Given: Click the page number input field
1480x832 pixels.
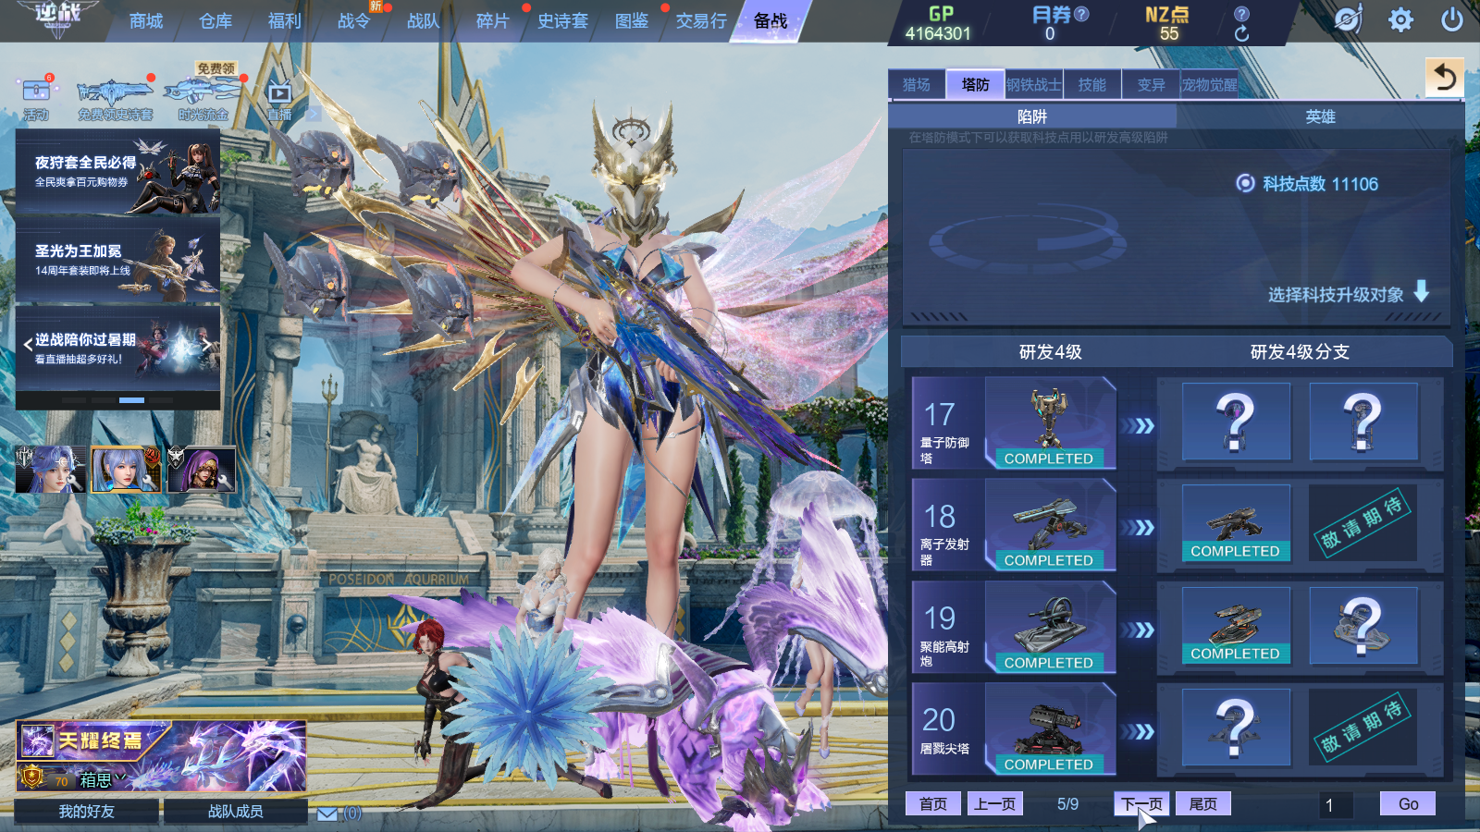Looking at the screenshot, I should (x=1335, y=804).
